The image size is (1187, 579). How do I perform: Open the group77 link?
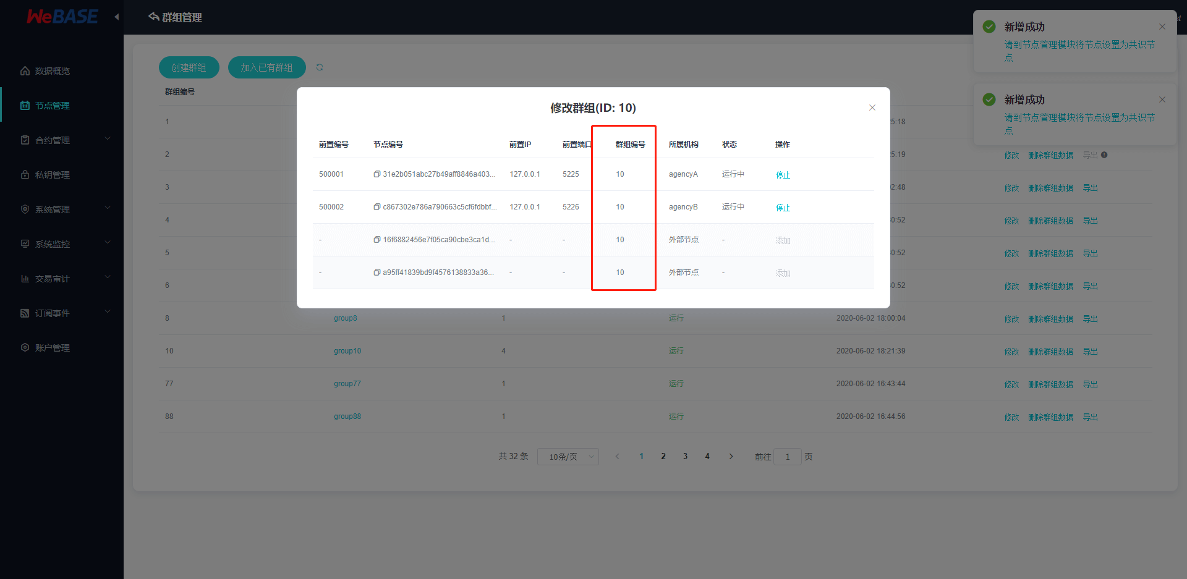point(347,384)
